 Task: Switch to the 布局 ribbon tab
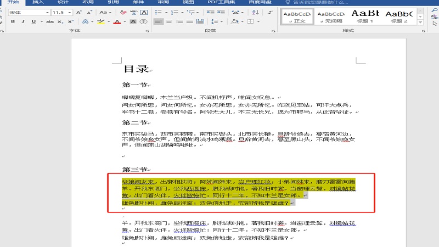[88, 2]
